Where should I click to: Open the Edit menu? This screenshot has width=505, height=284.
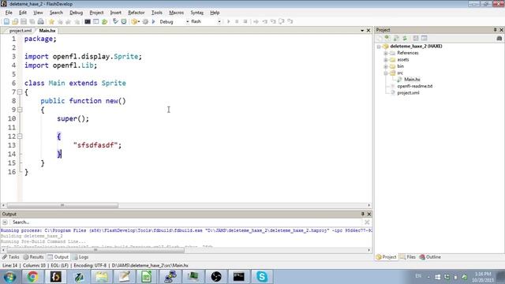pos(23,13)
